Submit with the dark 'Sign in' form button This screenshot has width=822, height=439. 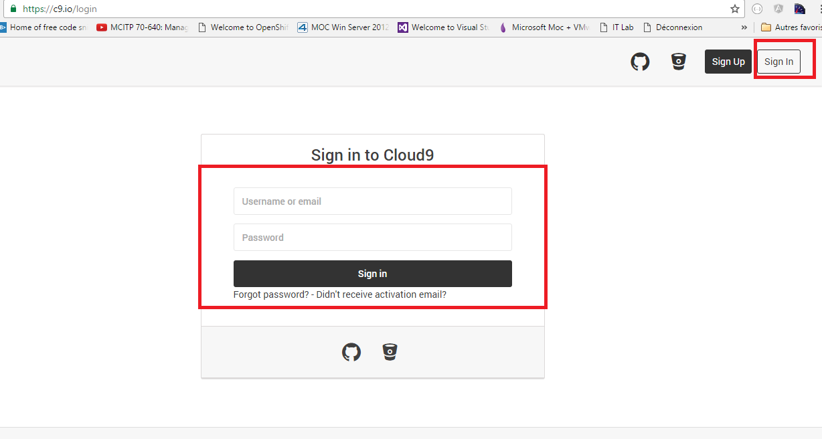pos(373,274)
